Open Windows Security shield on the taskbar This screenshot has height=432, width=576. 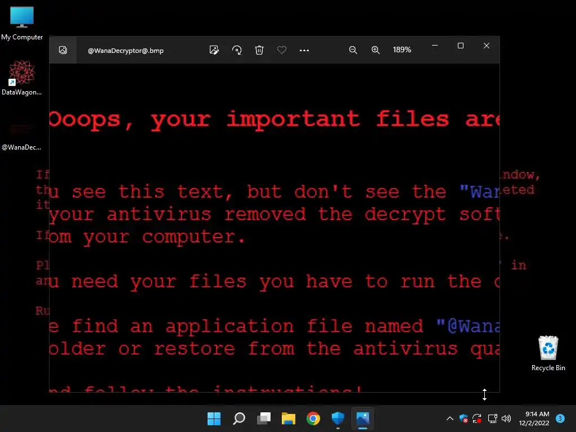coord(338,418)
